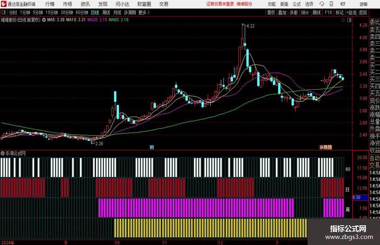
Task: Click the 叠加 overlay button
Action: [282, 12]
